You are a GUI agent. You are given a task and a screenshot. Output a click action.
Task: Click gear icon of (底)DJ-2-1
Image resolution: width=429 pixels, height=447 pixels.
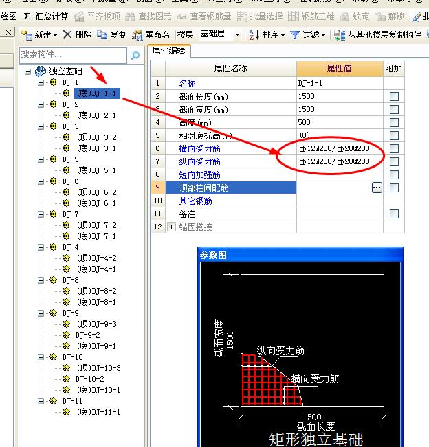(66, 115)
